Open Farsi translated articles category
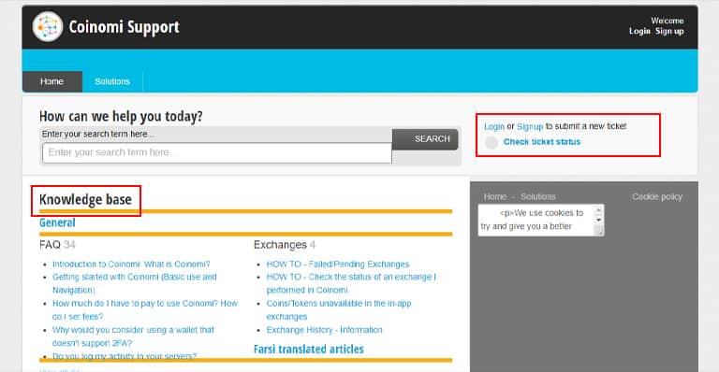This screenshot has width=719, height=372. pos(309,350)
